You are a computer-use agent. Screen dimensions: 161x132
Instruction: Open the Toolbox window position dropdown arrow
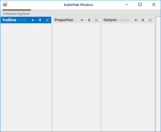tap(33, 20)
